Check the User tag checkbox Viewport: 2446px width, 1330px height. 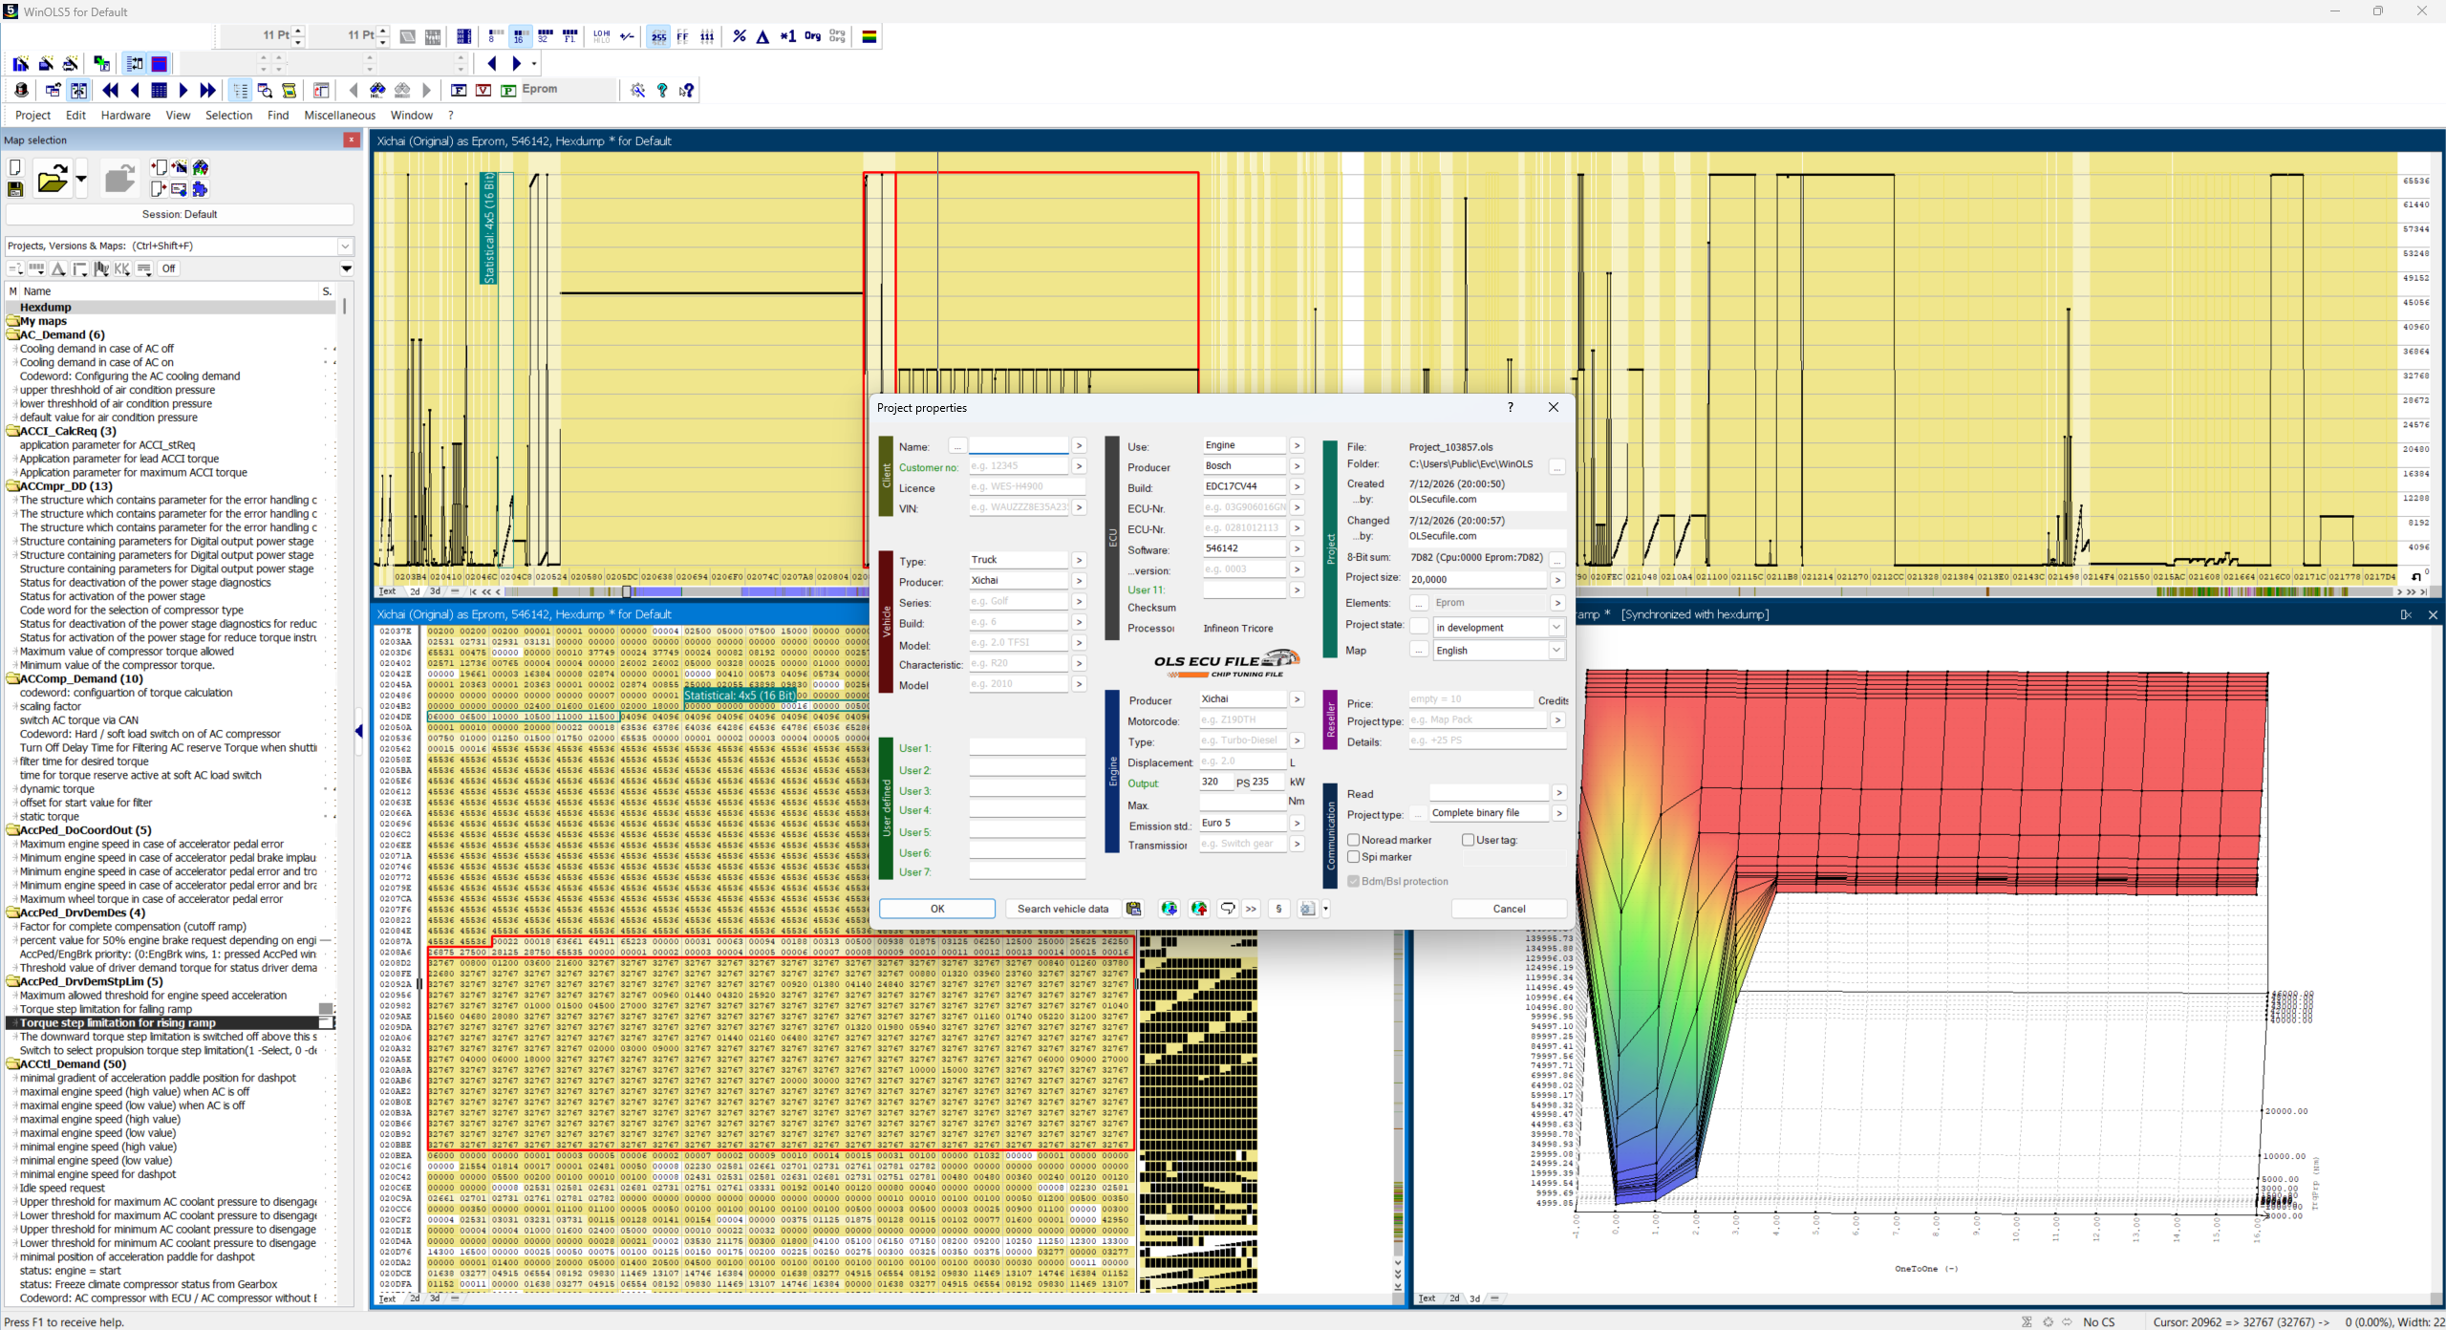pyautogui.click(x=1468, y=840)
